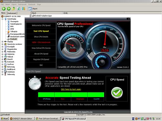Click the 'Click here to test again' link

(x=71, y=89)
